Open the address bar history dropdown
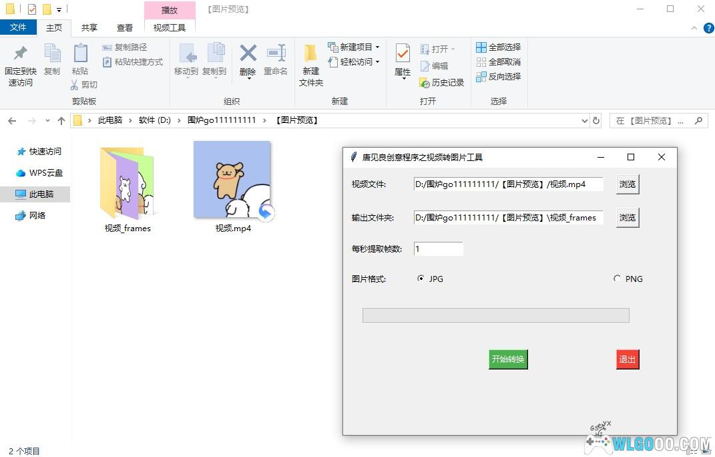 tap(584, 121)
